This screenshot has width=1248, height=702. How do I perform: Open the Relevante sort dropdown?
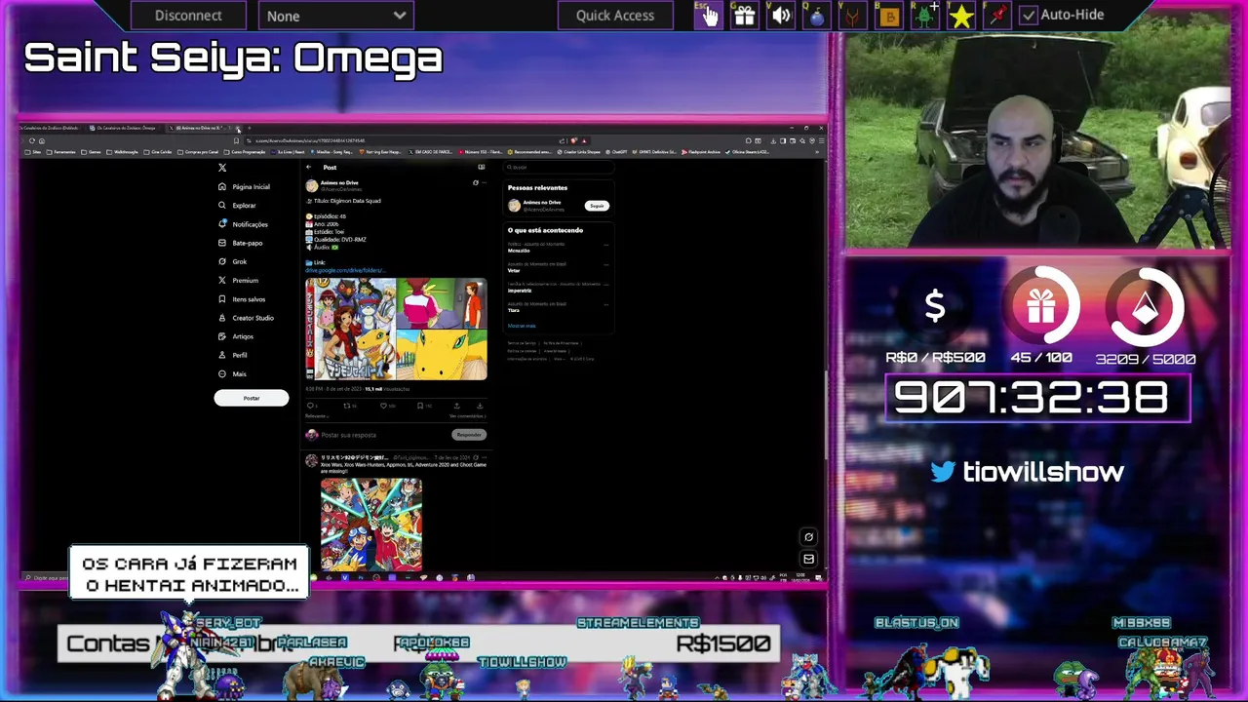[x=317, y=416]
